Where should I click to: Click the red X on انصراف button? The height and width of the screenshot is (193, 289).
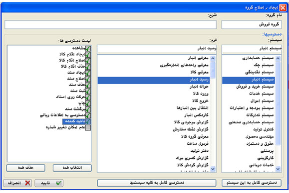28,183
